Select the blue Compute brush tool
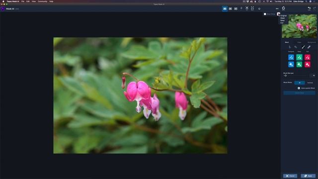 coord(291,57)
